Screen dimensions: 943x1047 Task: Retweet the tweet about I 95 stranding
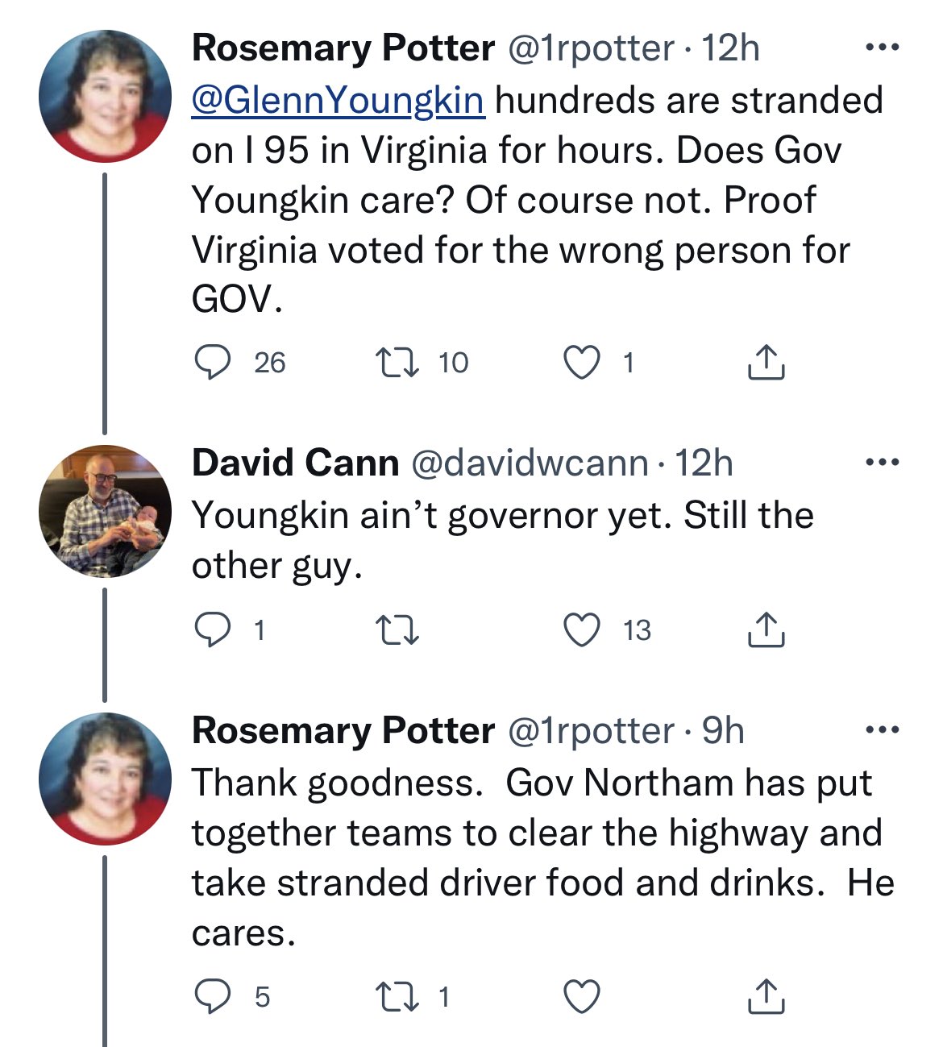pos(398,363)
